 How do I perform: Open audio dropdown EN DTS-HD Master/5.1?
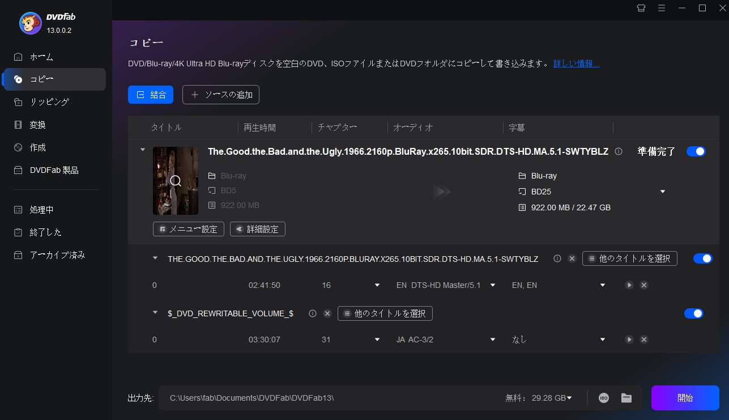point(493,285)
